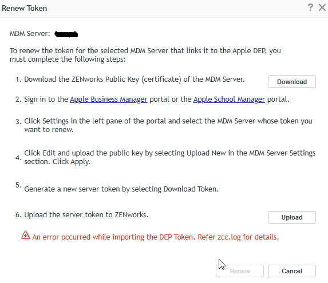Click the redacted MDM Server name
Screen dimensions: 328x283
pyautogui.click(x=66, y=34)
